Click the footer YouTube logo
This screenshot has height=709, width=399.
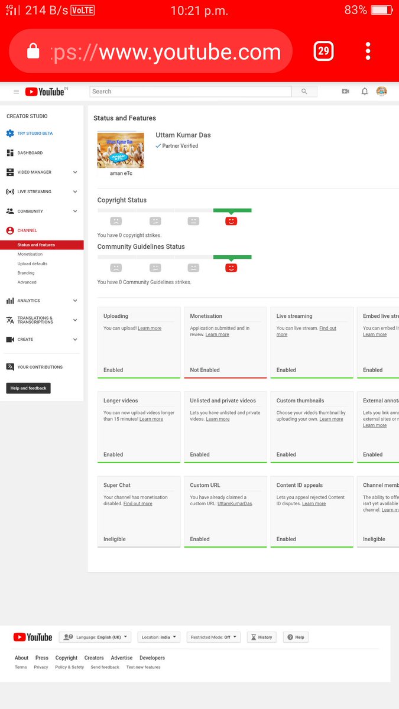point(33,637)
